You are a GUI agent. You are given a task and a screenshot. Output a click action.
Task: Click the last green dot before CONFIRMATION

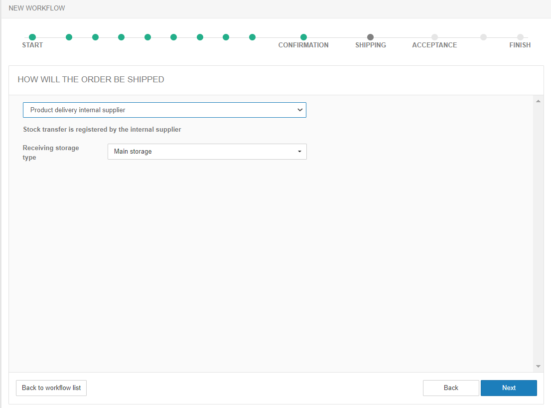click(252, 37)
